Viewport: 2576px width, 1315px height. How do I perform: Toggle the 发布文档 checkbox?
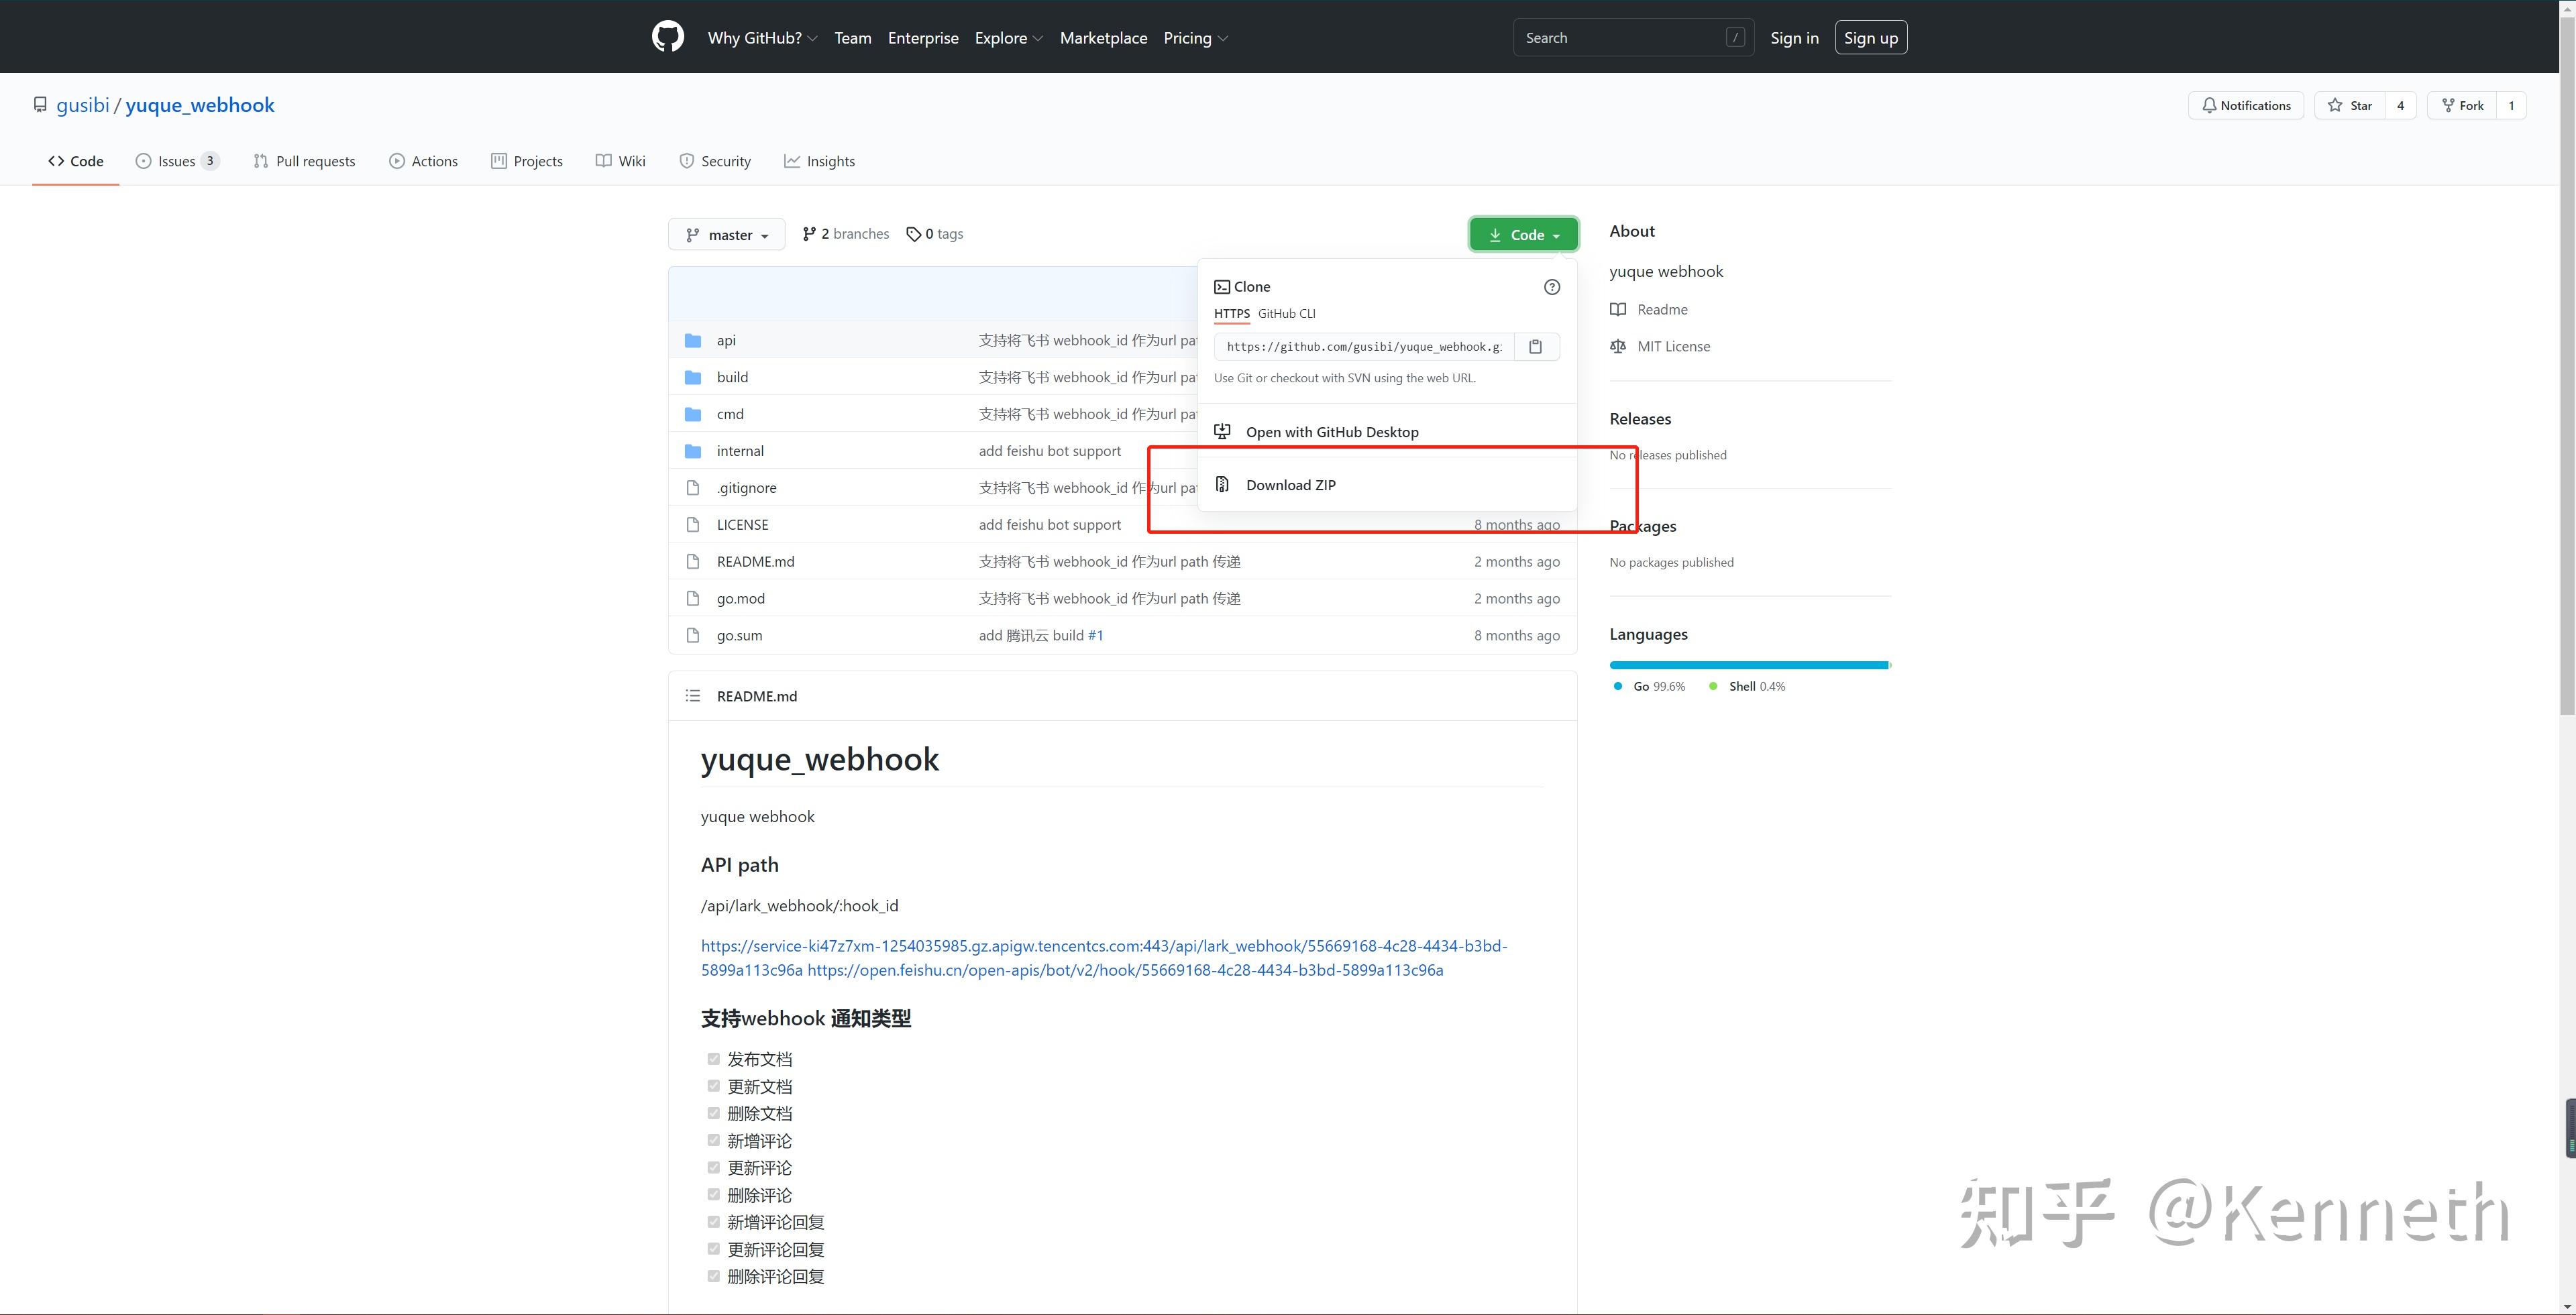[x=714, y=1060]
